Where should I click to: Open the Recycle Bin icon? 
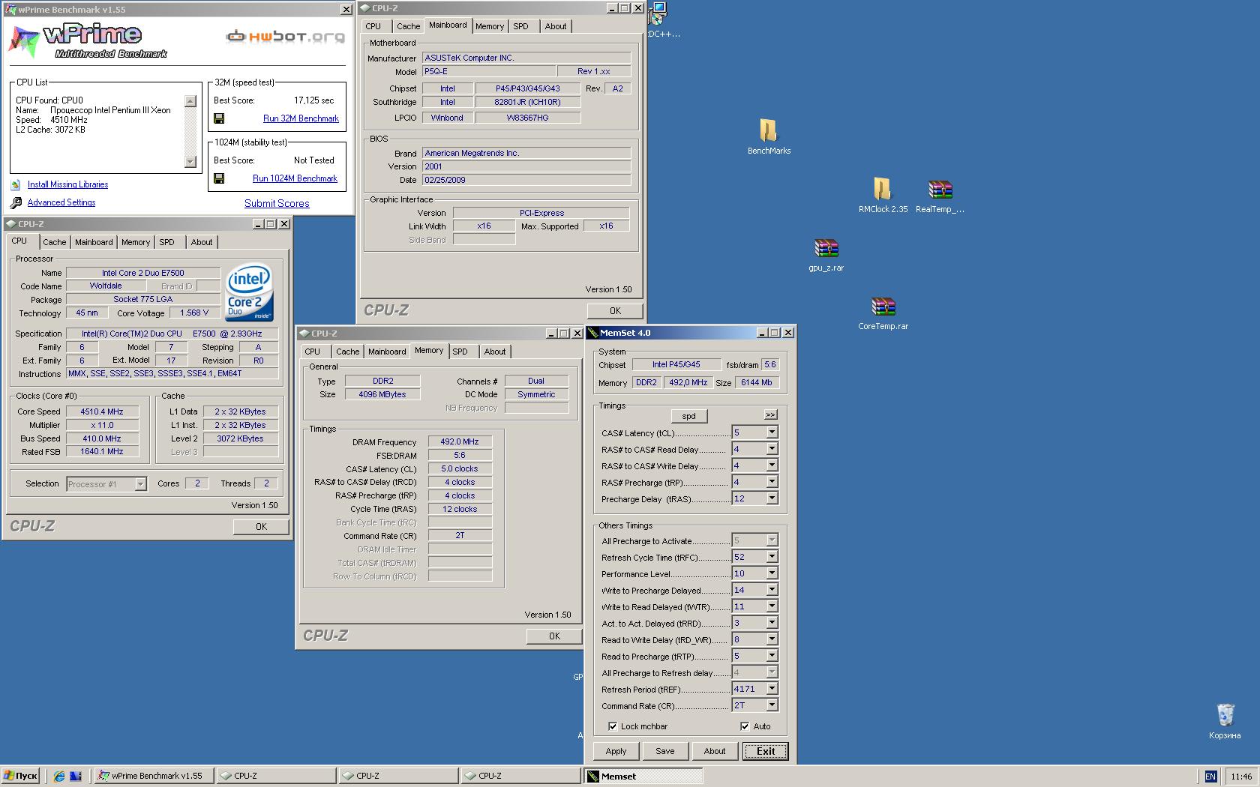(x=1225, y=715)
